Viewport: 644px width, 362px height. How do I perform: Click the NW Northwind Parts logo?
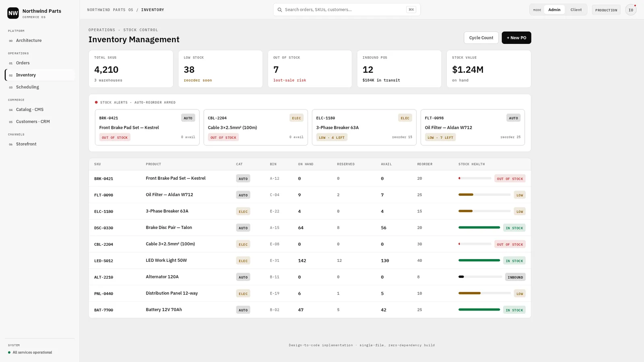point(13,13)
